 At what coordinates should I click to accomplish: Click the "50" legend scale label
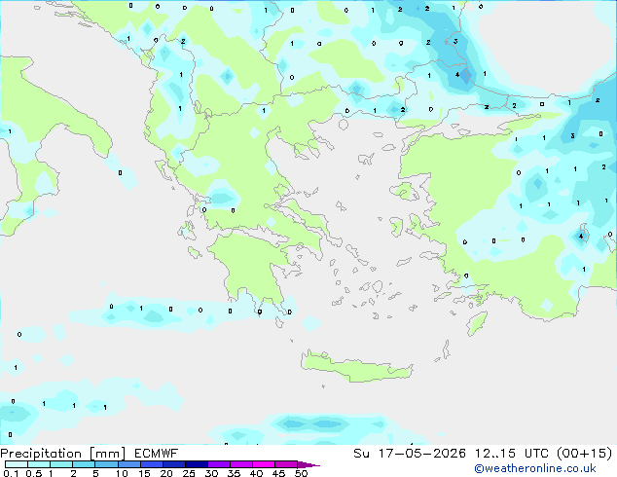point(301,473)
